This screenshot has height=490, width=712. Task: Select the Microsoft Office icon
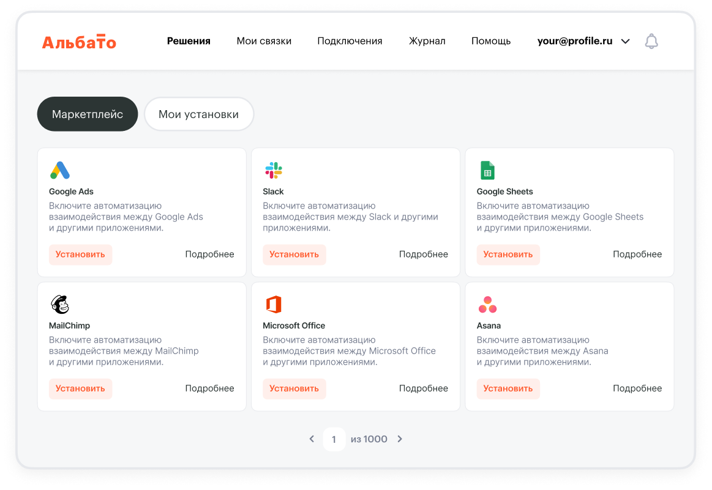click(x=274, y=304)
